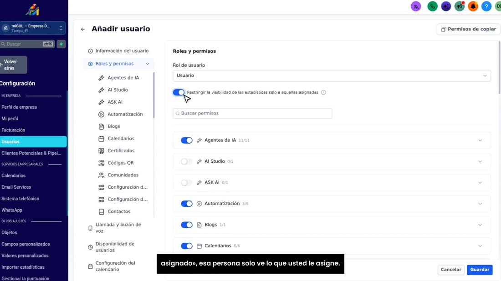
Task: Open the orange notifications bell
Action: click(473, 6)
